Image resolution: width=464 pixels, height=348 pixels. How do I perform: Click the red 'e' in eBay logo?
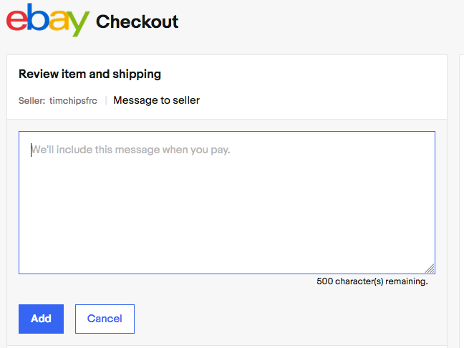[x=18, y=21]
